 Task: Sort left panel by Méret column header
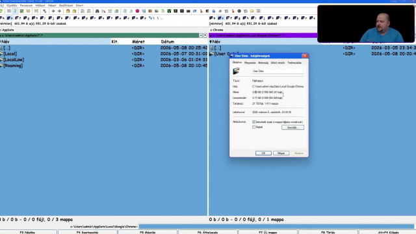tap(138, 42)
